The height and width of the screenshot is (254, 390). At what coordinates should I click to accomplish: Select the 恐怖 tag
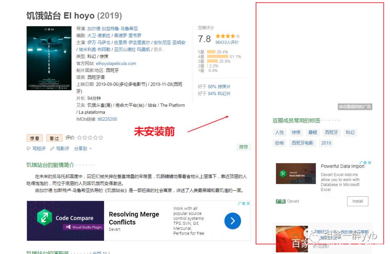tap(279, 143)
